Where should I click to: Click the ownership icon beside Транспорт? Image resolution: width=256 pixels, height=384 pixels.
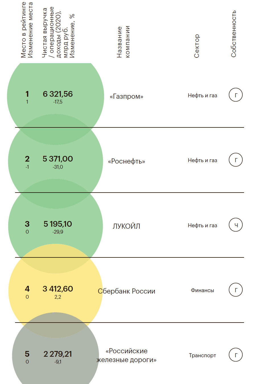pos(236,355)
